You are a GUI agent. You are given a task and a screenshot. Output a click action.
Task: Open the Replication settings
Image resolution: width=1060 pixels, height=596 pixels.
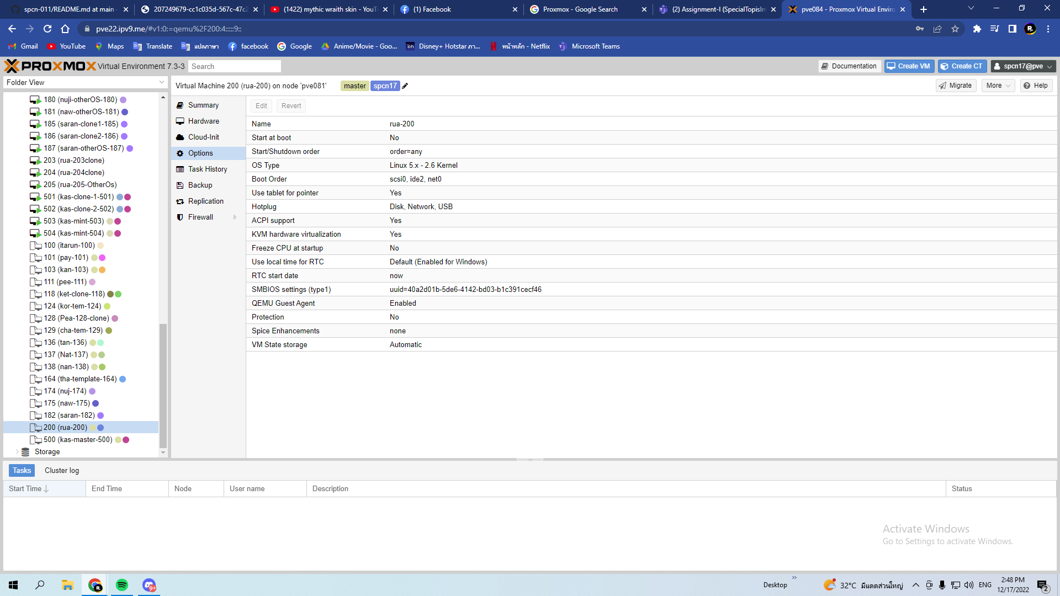click(209, 201)
